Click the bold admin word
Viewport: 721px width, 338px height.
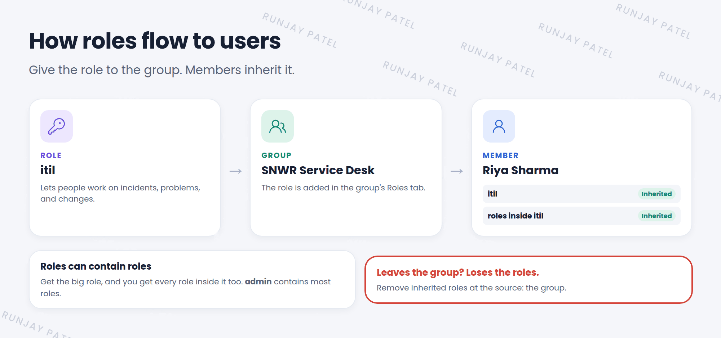(258, 281)
